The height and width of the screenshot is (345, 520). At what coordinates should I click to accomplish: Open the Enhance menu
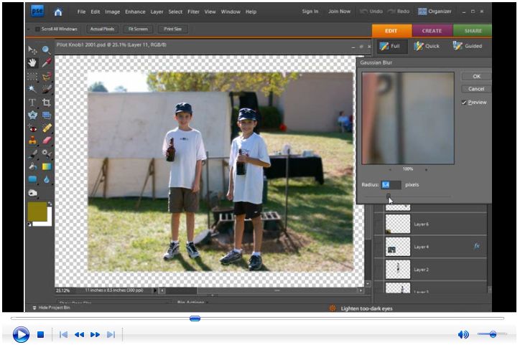click(135, 11)
